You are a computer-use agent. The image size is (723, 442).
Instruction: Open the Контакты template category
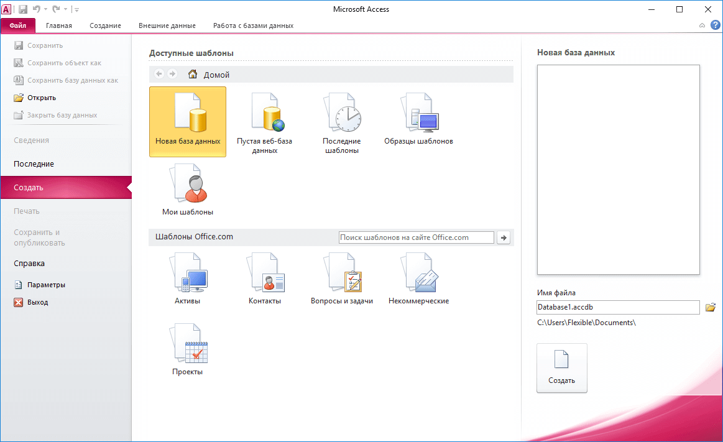tap(265, 279)
